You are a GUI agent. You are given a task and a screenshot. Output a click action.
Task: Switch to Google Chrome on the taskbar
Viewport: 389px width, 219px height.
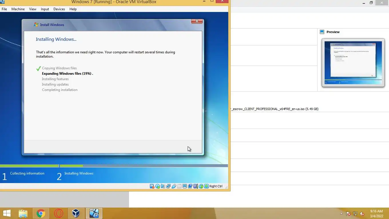coord(41,213)
